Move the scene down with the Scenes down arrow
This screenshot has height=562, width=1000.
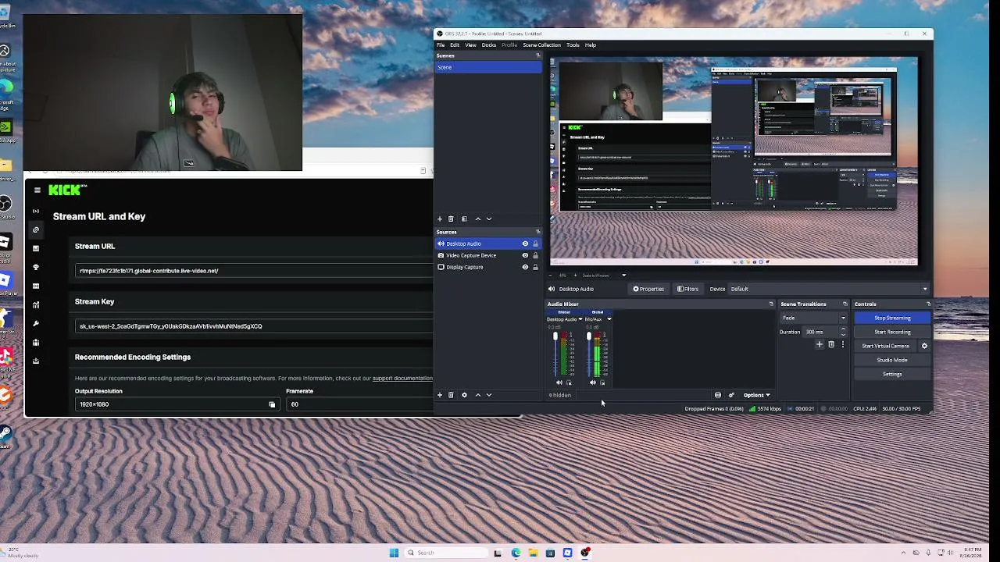(x=489, y=219)
